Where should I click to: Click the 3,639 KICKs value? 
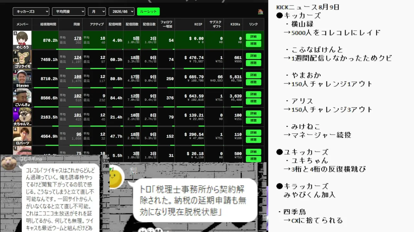coord(236,96)
